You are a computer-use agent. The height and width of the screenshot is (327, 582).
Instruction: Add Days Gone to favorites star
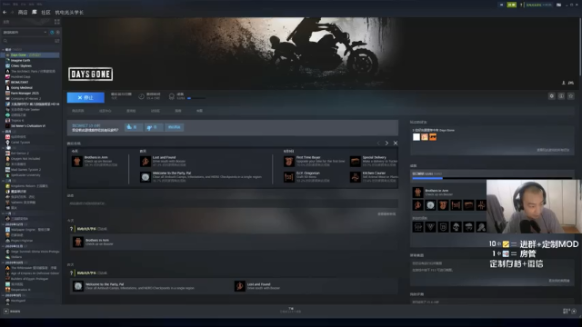tap(571, 96)
